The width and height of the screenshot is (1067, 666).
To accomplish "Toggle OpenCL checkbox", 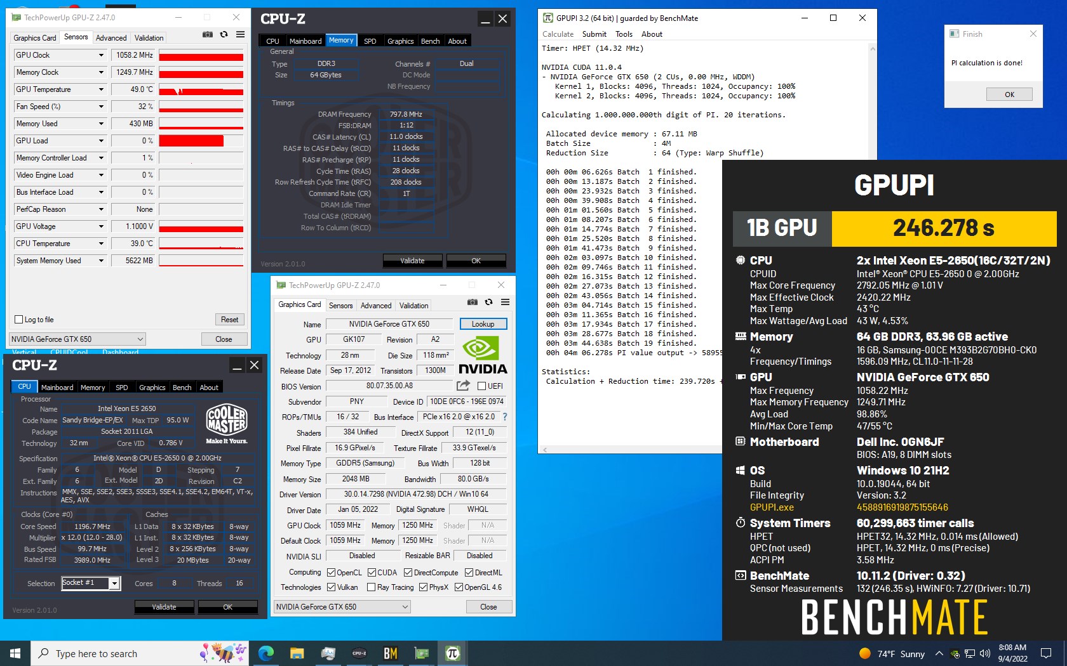I will [x=331, y=572].
